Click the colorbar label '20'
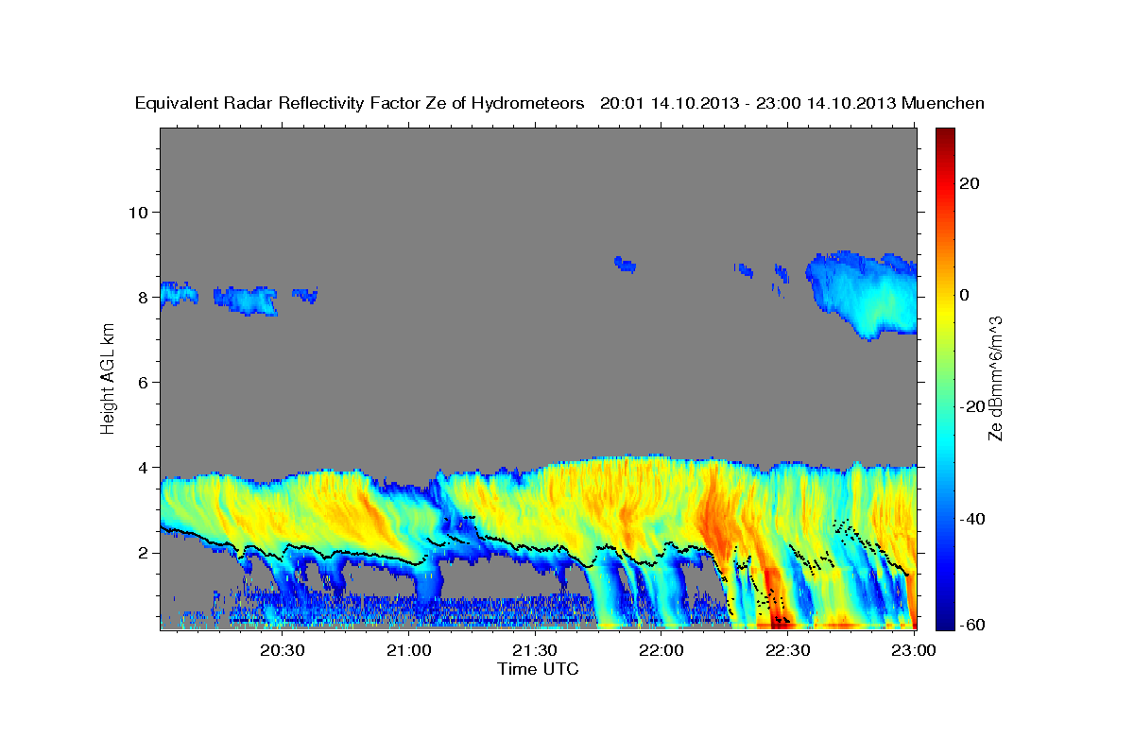The height and width of the screenshot is (756, 1134). [969, 183]
